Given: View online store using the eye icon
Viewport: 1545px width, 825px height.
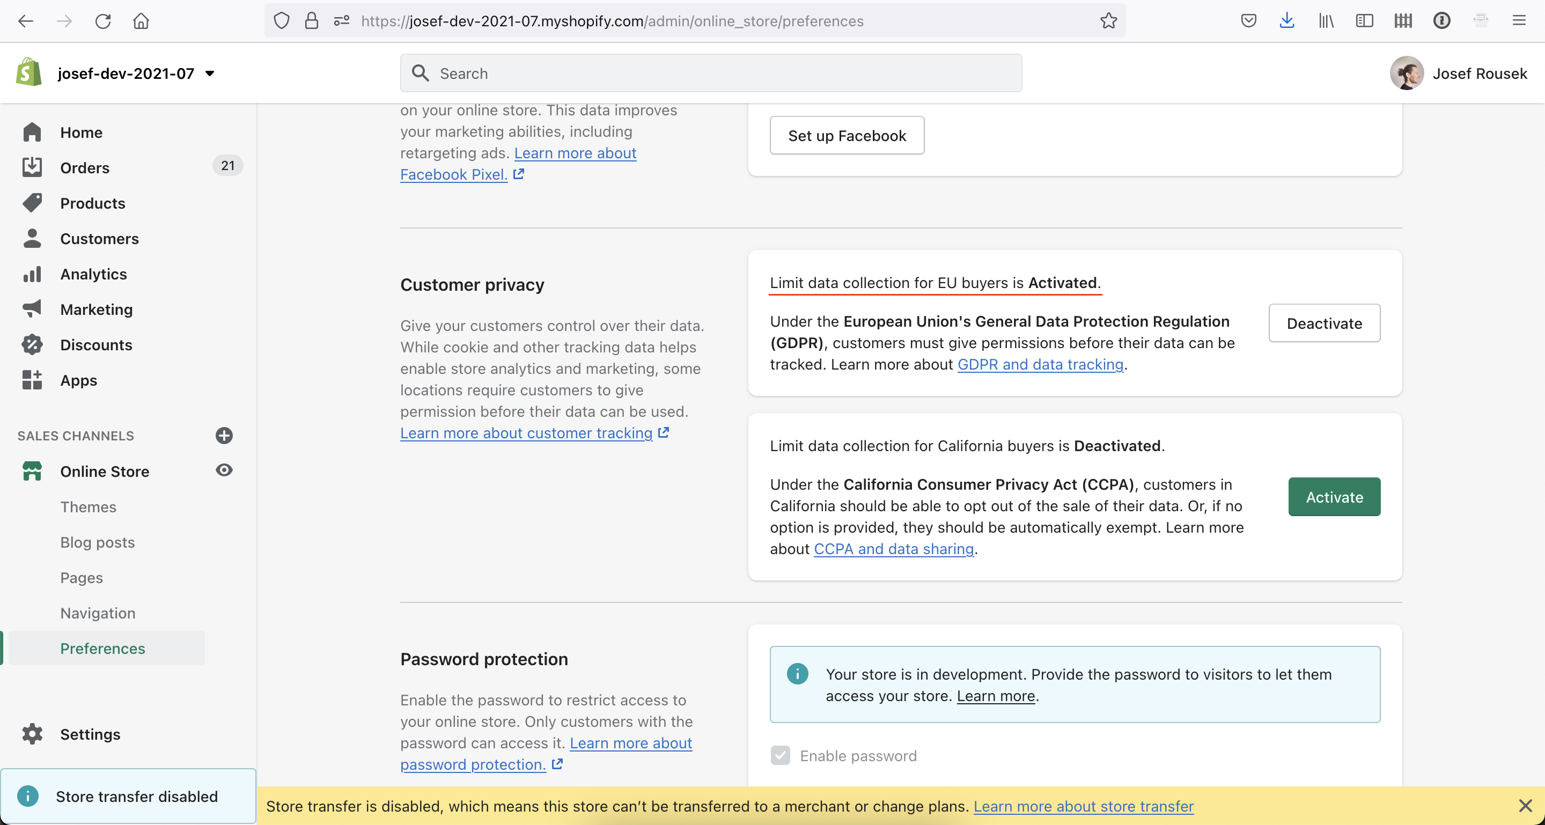Looking at the screenshot, I should [224, 470].
